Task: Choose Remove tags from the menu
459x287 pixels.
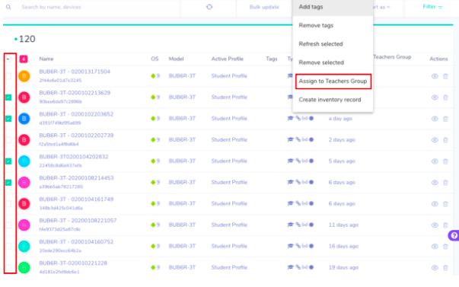Action: coord(333,25)
